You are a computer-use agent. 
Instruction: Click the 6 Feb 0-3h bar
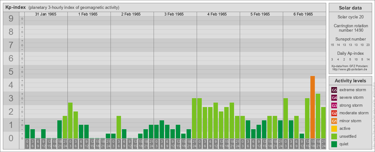point(286,118)
